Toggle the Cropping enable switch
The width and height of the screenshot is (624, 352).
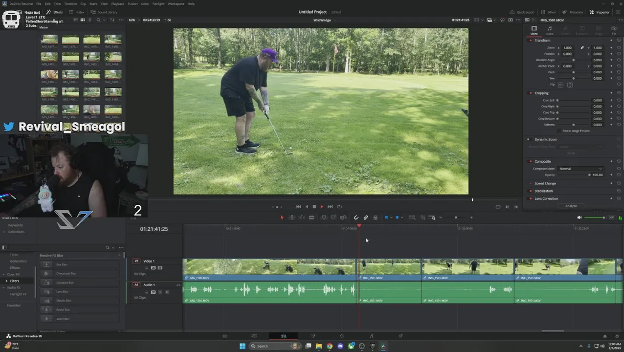tap(530, 93)
